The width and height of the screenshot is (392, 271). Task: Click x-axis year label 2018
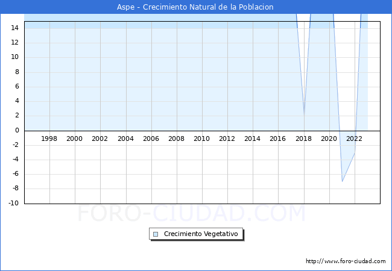[x=303, y=139]
